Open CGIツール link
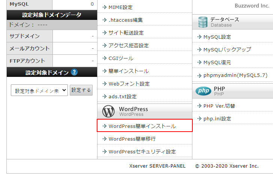Image resolution: width=273 pixels, height=180 pixels. [121, 58]
